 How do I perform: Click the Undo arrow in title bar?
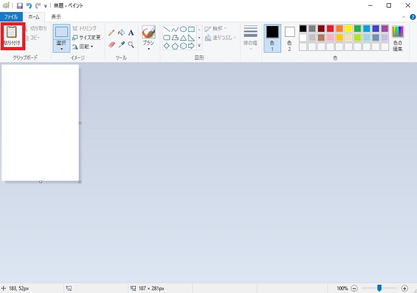[x=29, y=6]
